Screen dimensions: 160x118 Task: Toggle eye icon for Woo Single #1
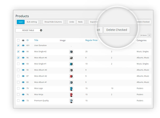coord(23,64)
